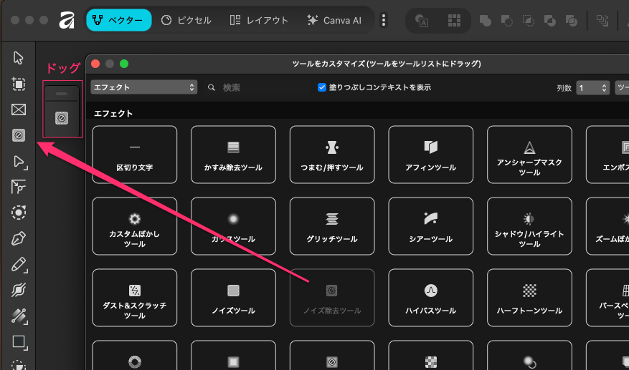Click the ベクター studio button

(119, 20)
